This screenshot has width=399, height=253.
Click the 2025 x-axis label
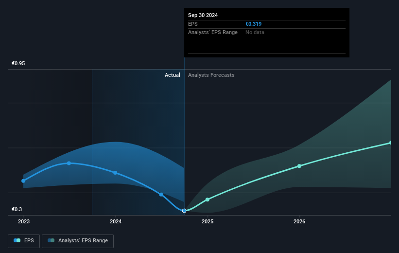(x=208, y=221)
